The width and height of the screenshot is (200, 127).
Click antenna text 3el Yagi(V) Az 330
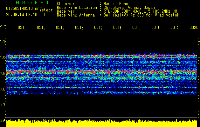click(141, 15)
